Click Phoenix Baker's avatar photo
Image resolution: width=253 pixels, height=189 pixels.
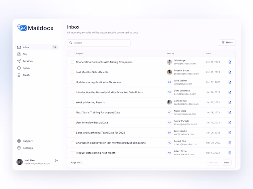click(x=170, y=72)
